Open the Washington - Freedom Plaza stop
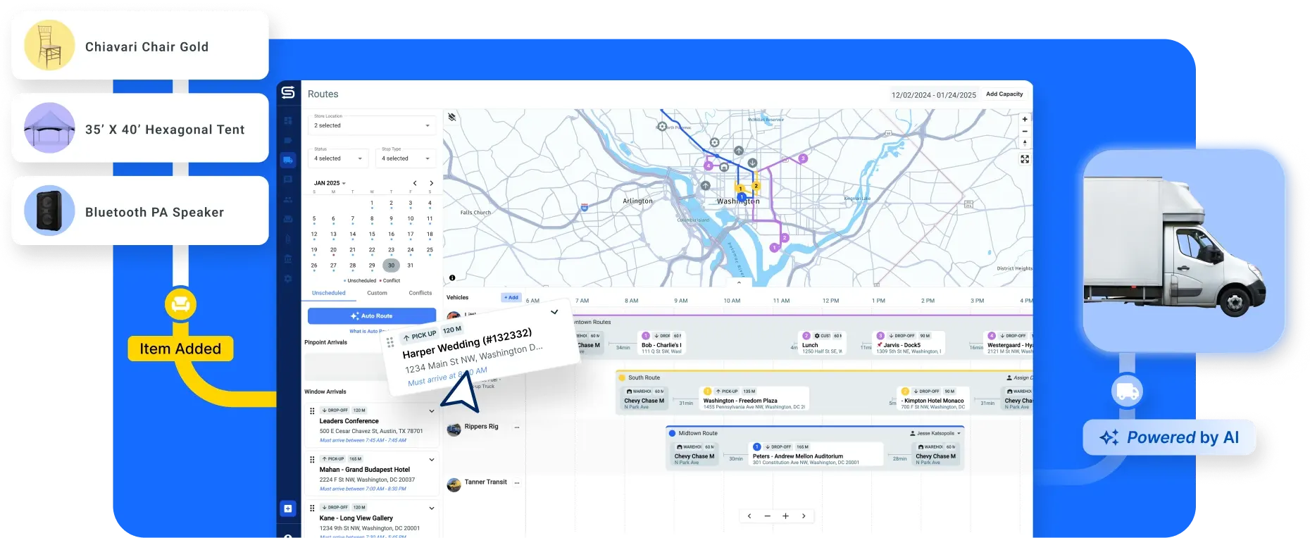The image size is (1310, 538). click(753, 399)
